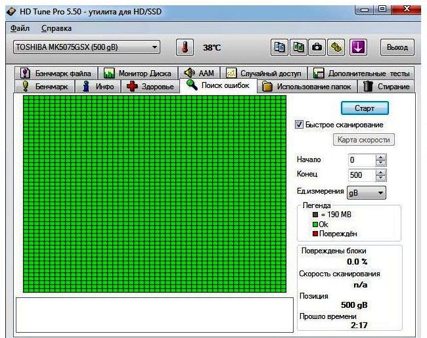Click the 0.0 % damaged blocks value
This screenshot has width=427, height=338.
[357, 262]
